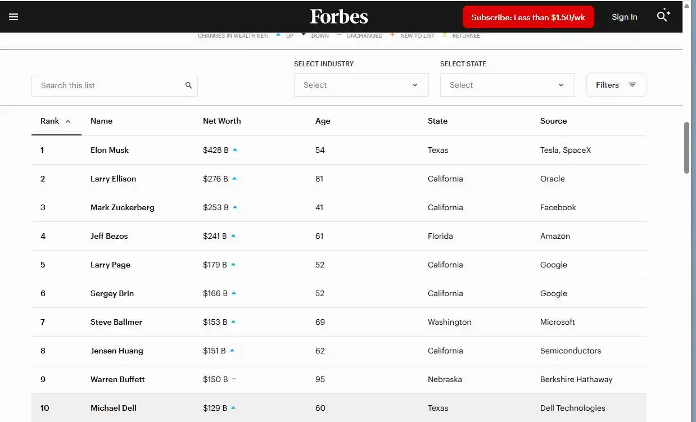
Task: Open the hamburger menu icon
Action: 13,17
